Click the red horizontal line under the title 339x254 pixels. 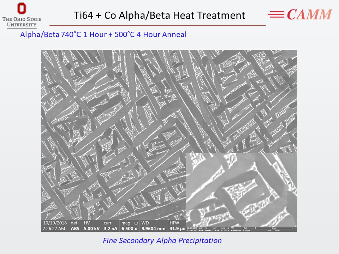157,25
